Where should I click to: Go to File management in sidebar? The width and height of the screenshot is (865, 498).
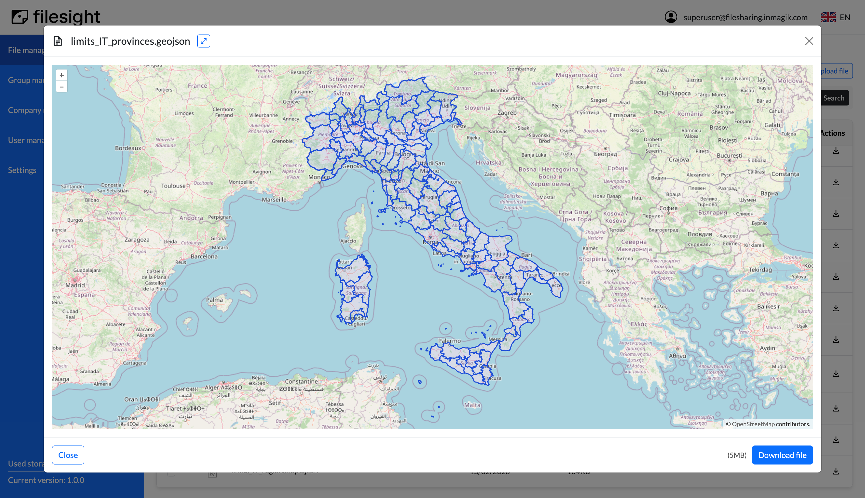(26, 50)
